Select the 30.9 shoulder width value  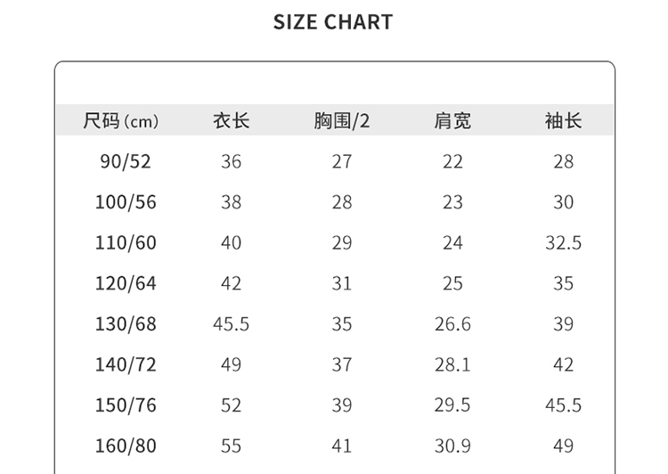click(x=452, y=445)
